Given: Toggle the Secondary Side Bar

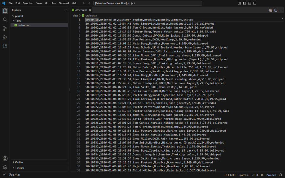Looking at the screenshot, I should pos(255,3).
